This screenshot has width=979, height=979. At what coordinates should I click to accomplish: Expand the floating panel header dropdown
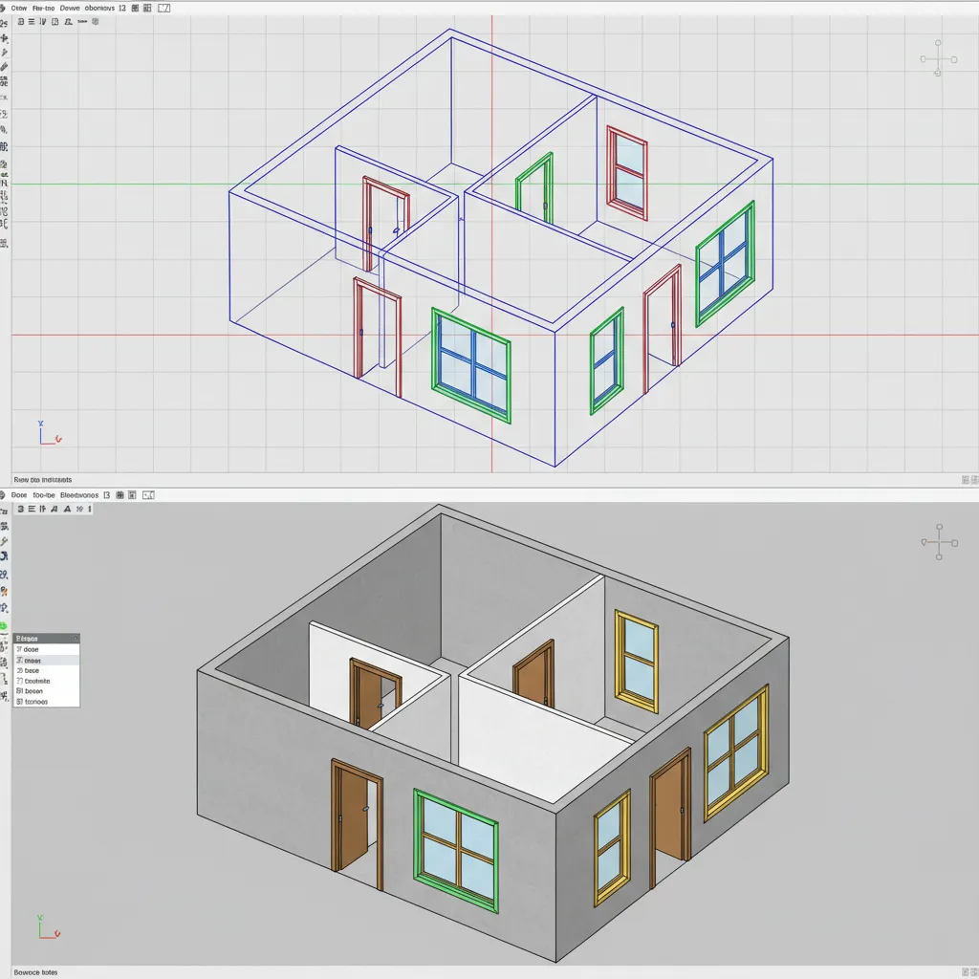point(76,638)
